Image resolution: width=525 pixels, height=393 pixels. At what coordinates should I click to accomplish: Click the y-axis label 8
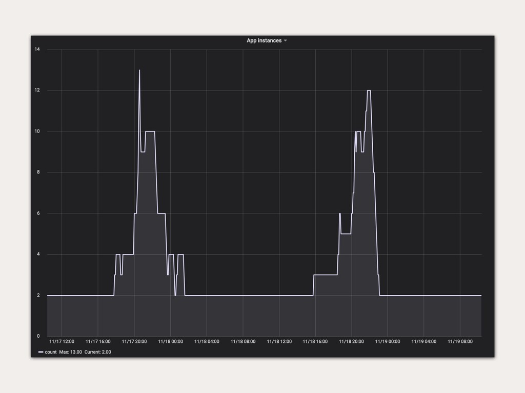pos(38,172)
